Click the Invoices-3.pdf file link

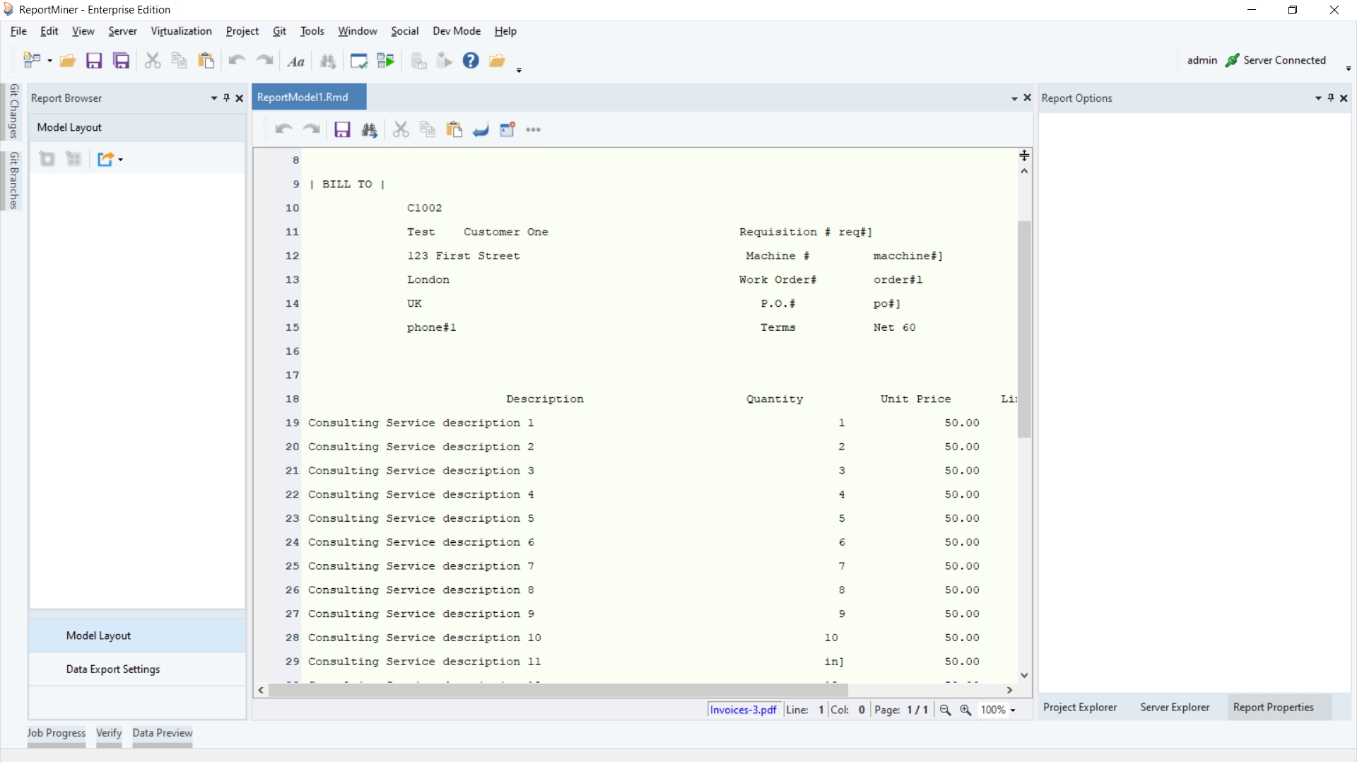point(743,710)
